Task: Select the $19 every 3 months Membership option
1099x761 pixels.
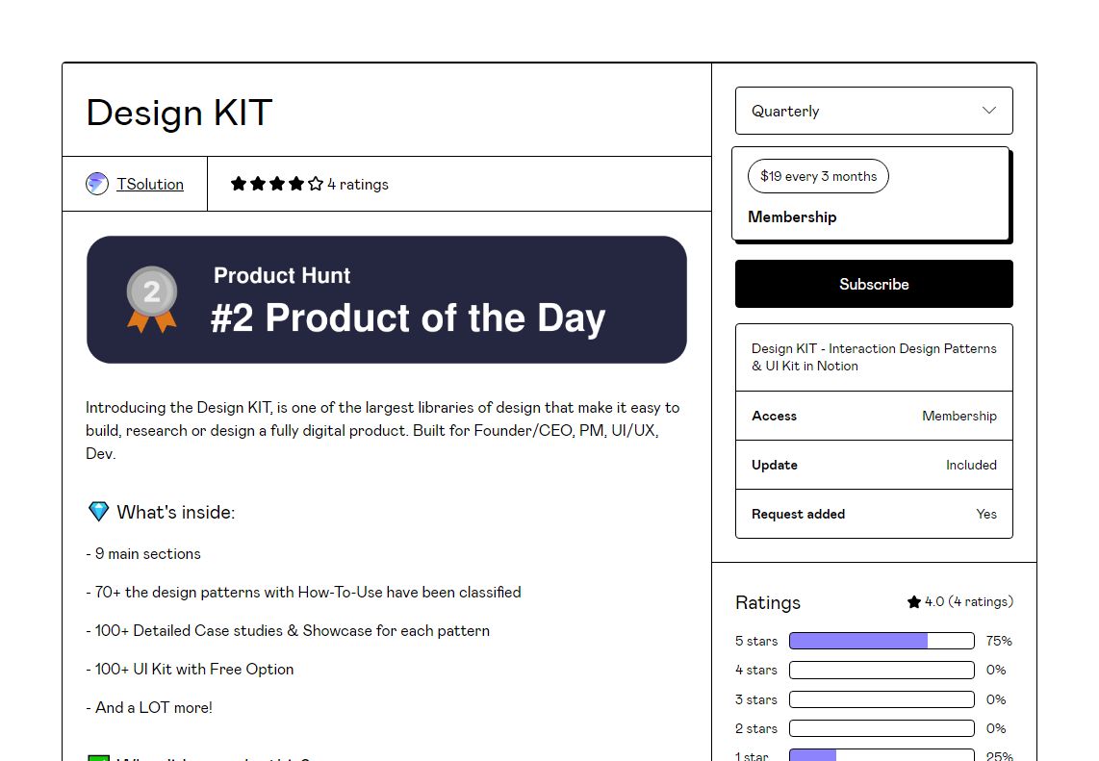Action: 871,193
